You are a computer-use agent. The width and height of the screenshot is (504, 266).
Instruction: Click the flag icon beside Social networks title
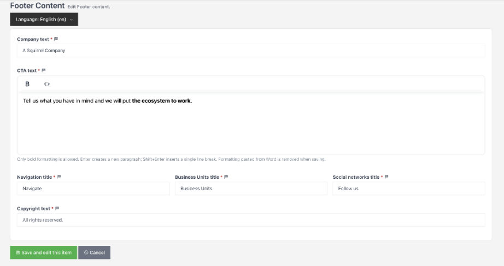386,177
